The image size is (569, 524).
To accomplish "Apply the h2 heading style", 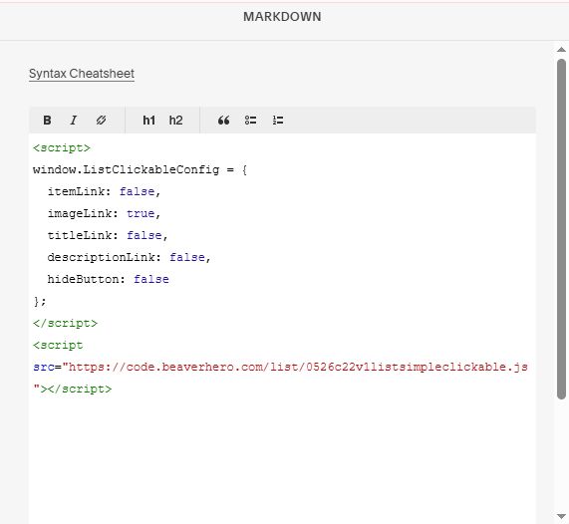I will pos(176,121).
